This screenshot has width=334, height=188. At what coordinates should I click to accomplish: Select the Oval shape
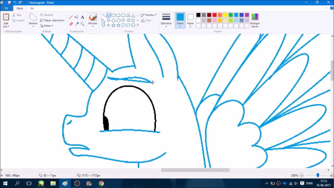pos(113,15)
